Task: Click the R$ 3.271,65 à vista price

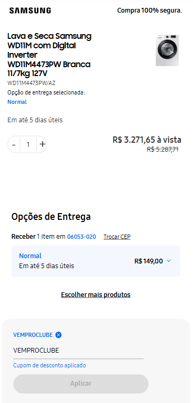Action: coord(147,140)
